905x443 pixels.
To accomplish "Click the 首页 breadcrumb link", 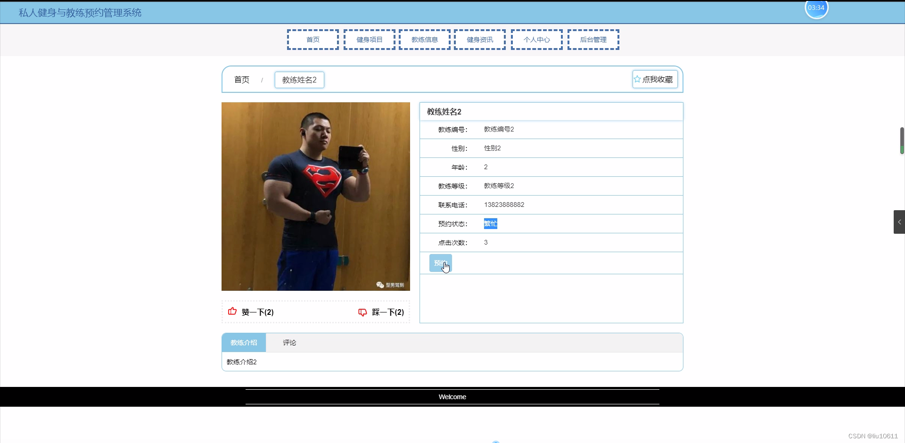I will (241, 80).
